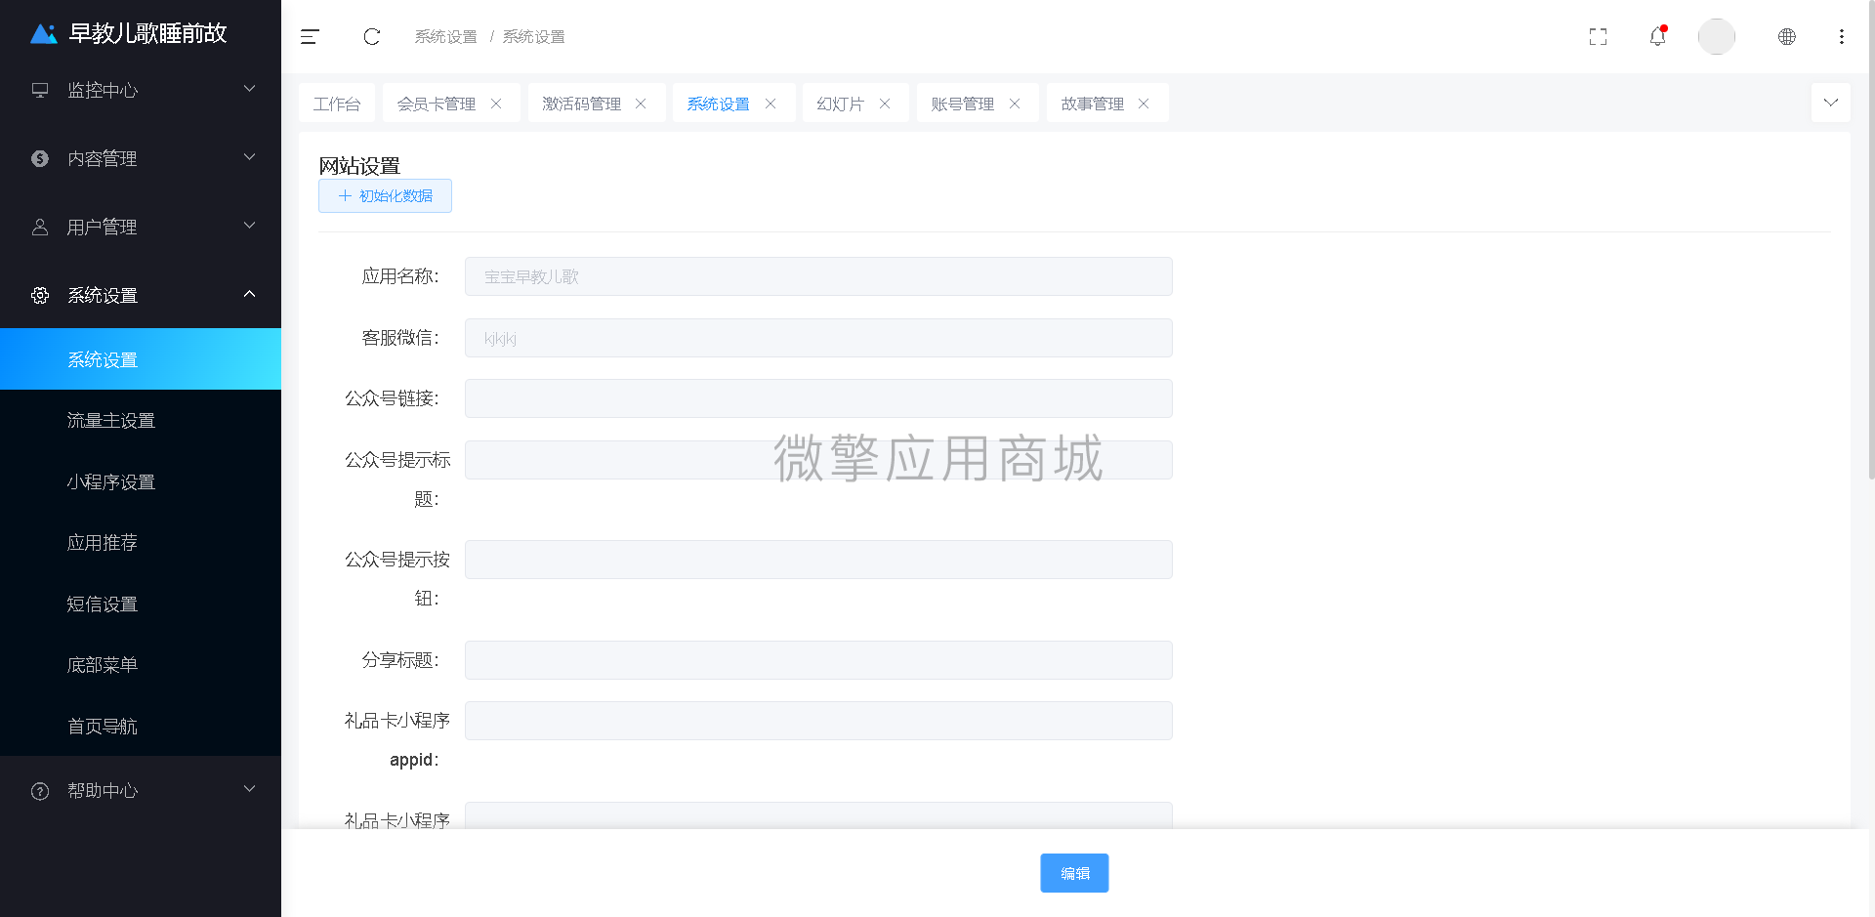The height and width of the screenshot is (917, 1875).
Task: Expand the 用户管理 menu chevron
Action: pyautogui.click(x=249, y=226)
